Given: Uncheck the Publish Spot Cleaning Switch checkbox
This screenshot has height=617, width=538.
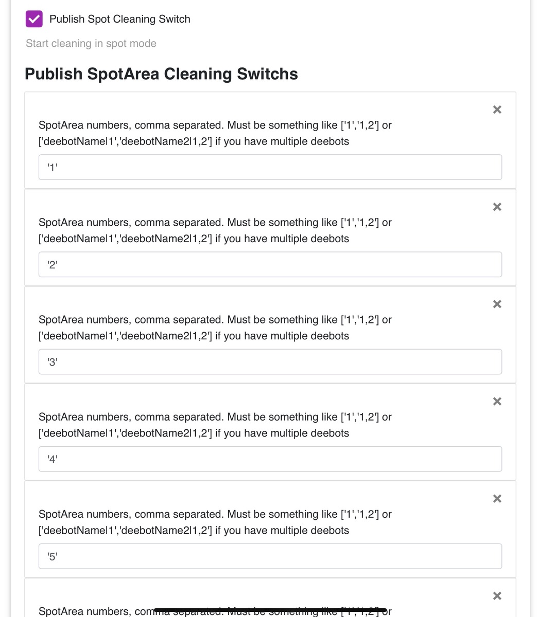Looking at the screenshot, I should point(34,19).
